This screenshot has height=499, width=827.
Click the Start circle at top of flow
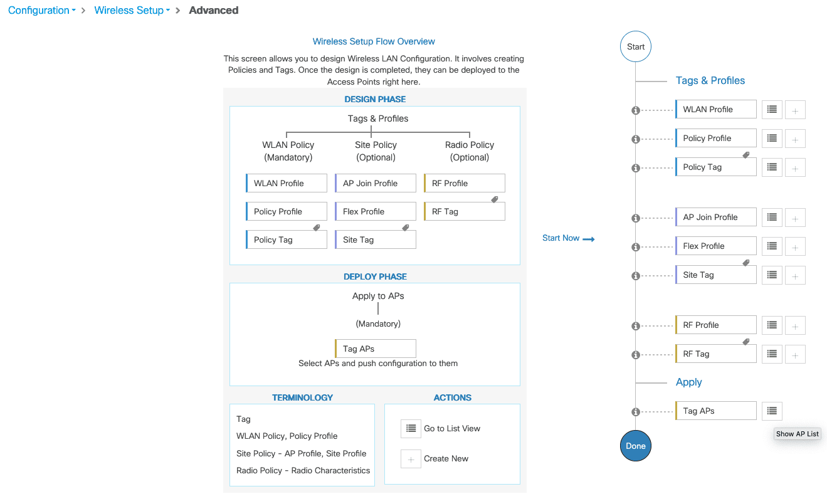[636, 47]
